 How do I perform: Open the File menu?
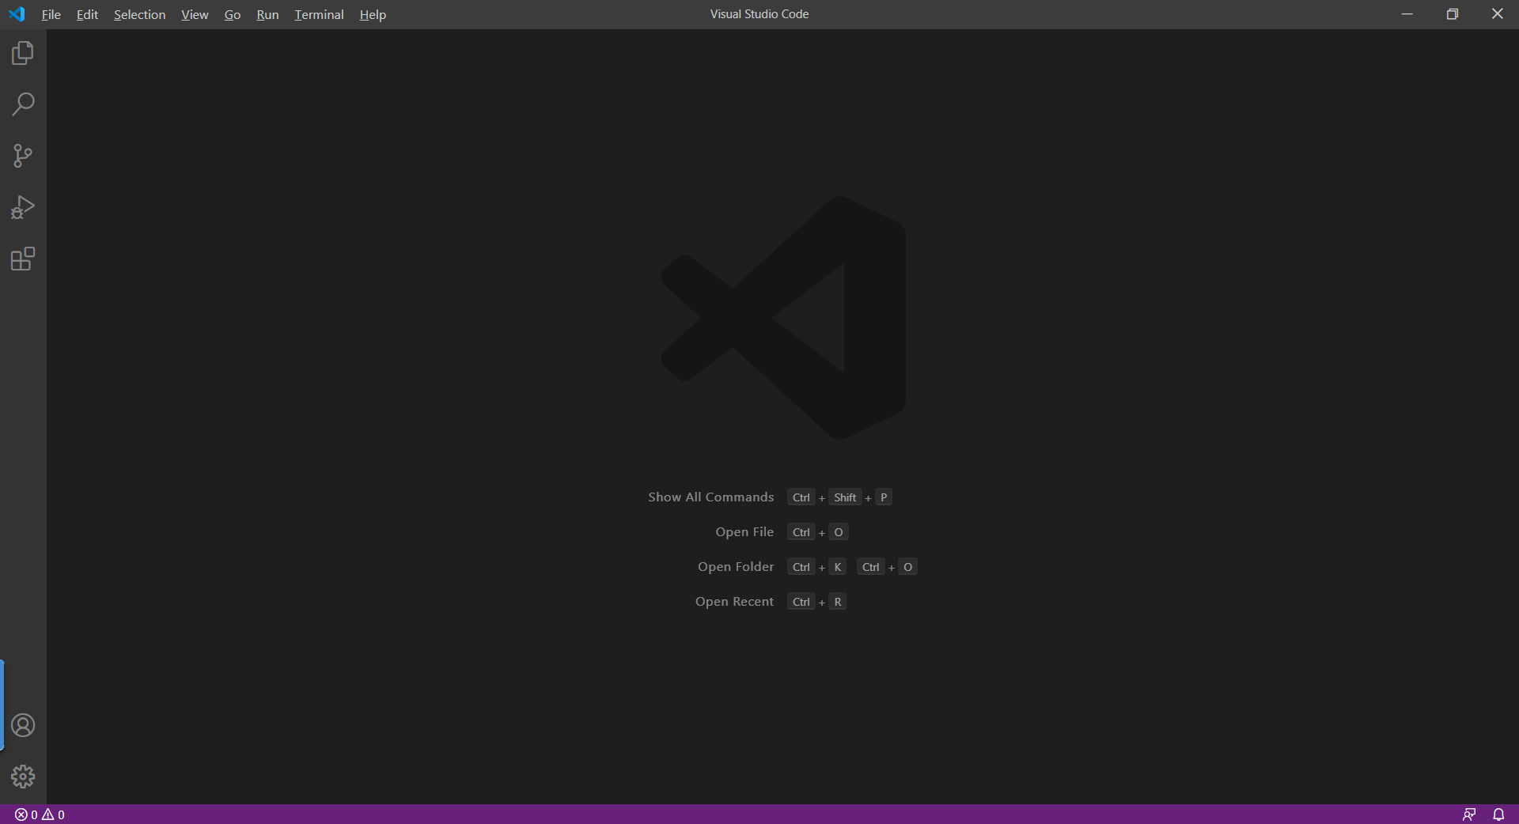tap(51, 14)
